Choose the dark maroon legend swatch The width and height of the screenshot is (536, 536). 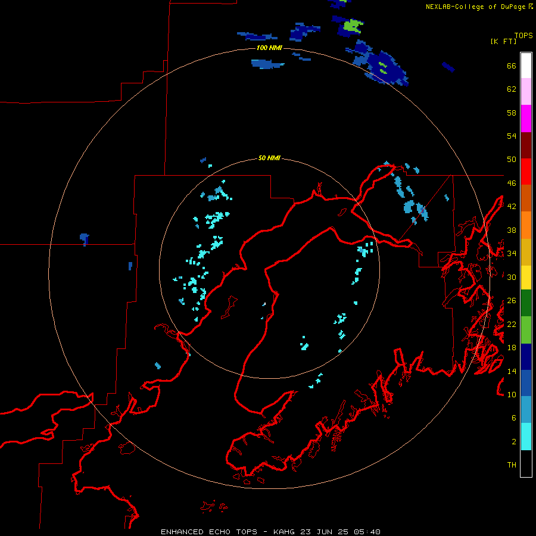click(526, 145)
